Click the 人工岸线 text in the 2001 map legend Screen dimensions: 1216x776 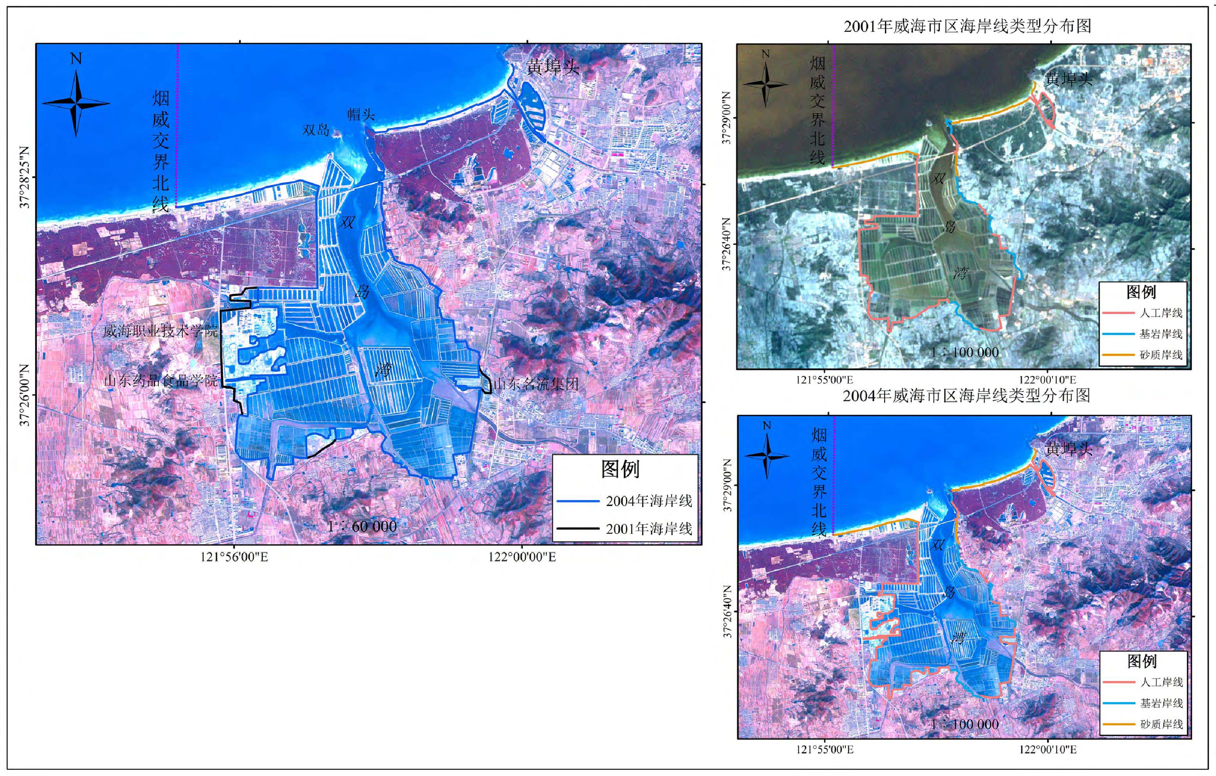point(1162,313)
